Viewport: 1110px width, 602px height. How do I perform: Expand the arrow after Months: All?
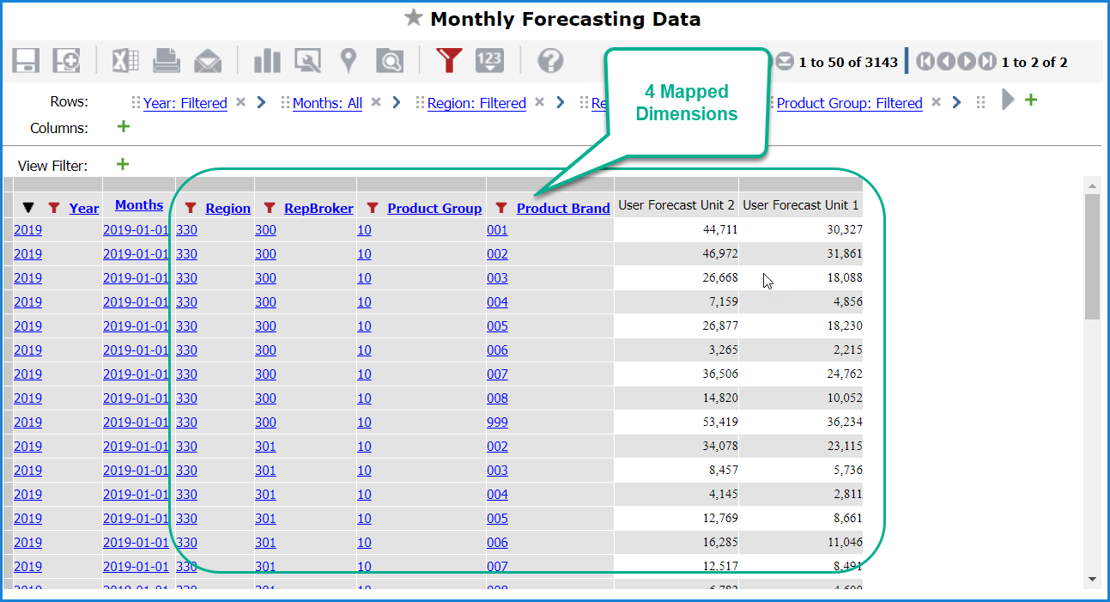(397, 102)
